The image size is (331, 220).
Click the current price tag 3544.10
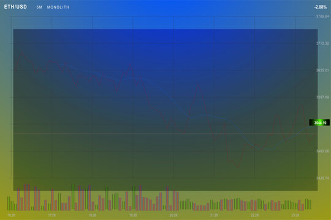319,122
